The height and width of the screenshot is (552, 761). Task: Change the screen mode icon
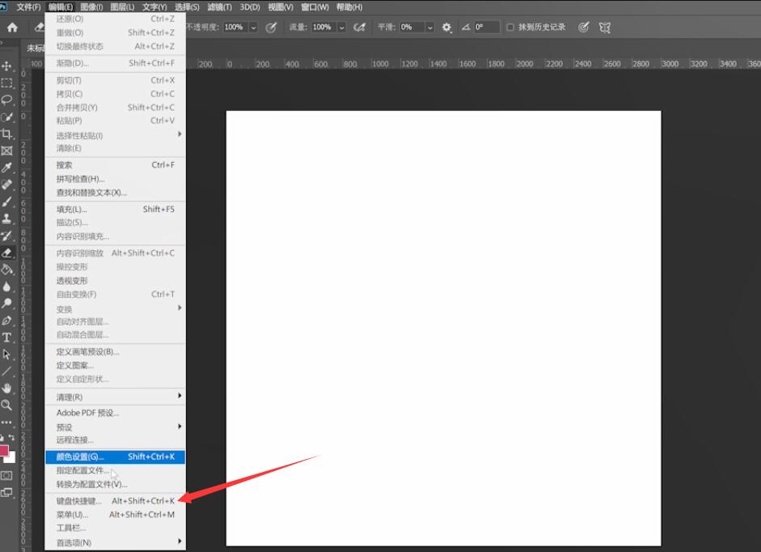tap(6, 492)
